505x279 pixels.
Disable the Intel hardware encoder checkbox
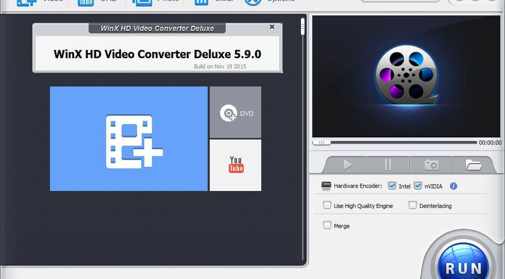392,186
